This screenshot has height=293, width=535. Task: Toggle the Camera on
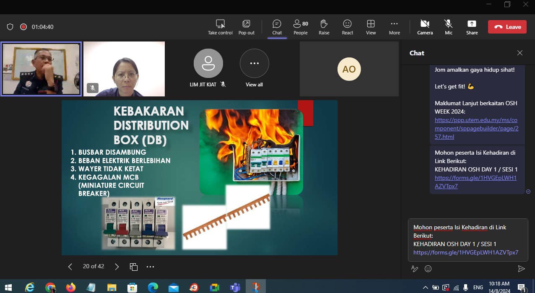425,27
